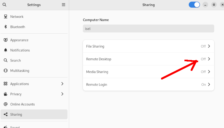Open File Sharing chevron arrow
This screenshot has width=224, height=128.
point(209,46)
